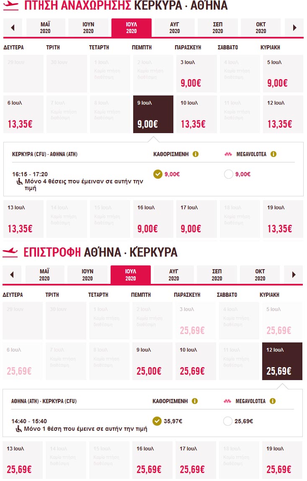Go to previous months in departure calendar
The height and width of the screenshot is (481, 307).
pyautogui.click(x=13, y=28)
